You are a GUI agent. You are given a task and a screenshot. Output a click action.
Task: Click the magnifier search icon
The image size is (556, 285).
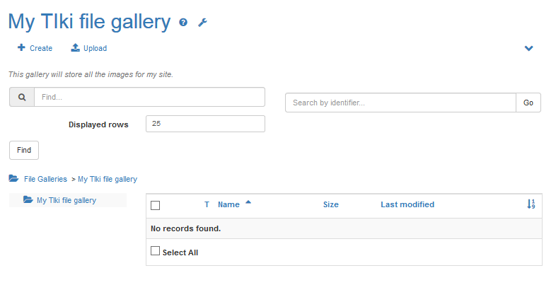pos(22,97)
